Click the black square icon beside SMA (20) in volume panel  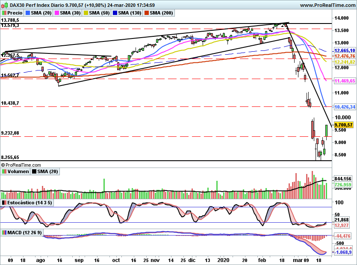point(34,171)
